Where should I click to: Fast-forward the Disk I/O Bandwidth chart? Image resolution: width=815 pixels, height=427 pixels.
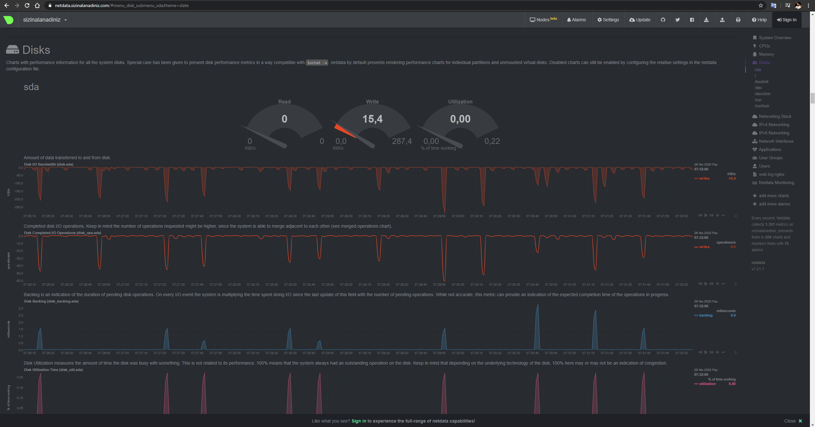click(x=711, y=216)
